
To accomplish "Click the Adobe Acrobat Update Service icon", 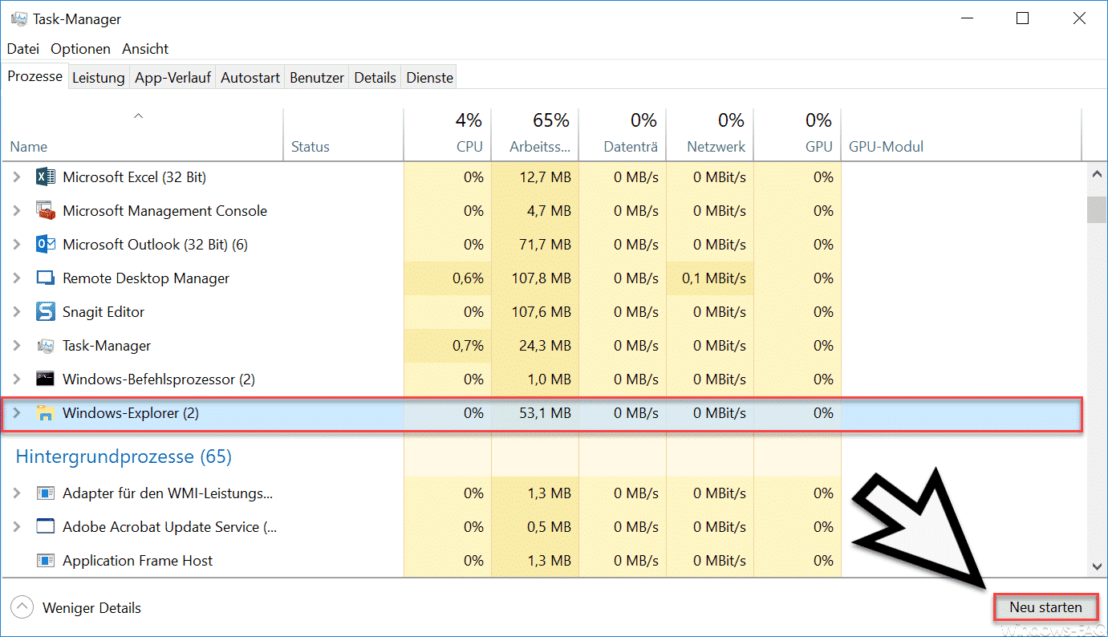I will click(x=46, y=527).
